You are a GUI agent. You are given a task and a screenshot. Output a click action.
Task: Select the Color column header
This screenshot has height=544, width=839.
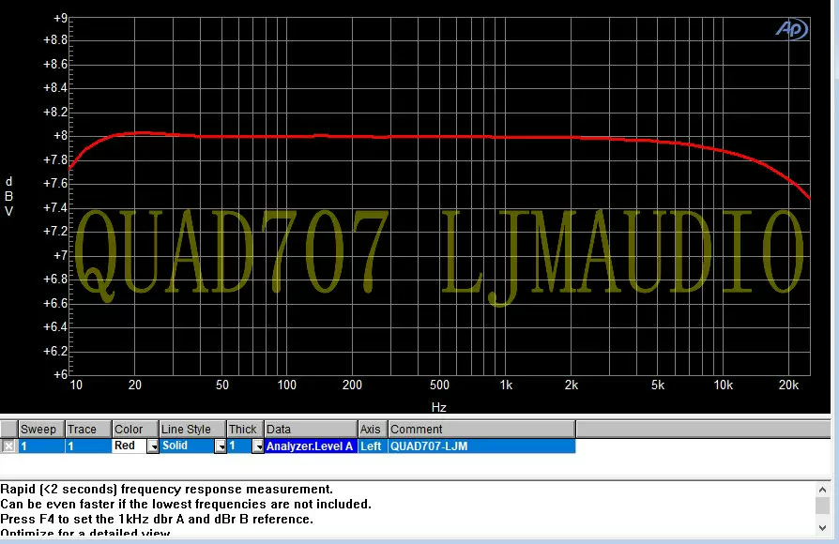[135, 429]
